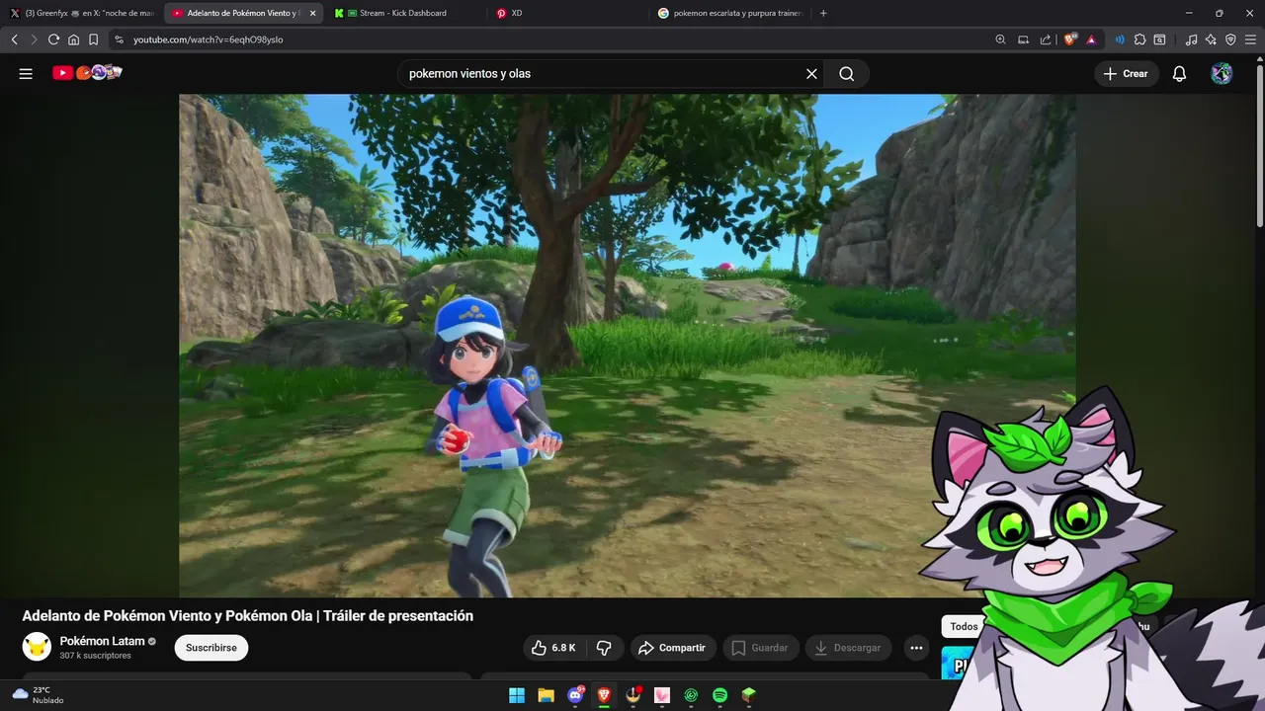Viewport: 1265px width, 711px height.
Task: Open the sparkle toolbar icon
Action: point(1211,39)
